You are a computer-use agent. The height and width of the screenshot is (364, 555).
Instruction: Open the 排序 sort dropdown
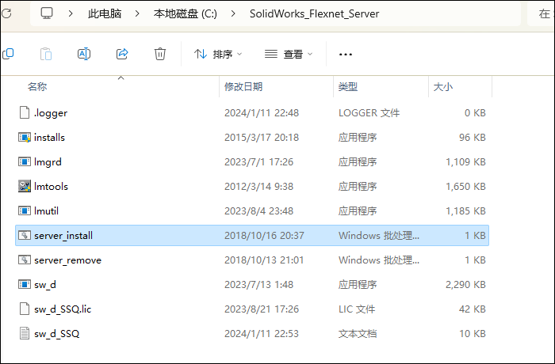218,54
